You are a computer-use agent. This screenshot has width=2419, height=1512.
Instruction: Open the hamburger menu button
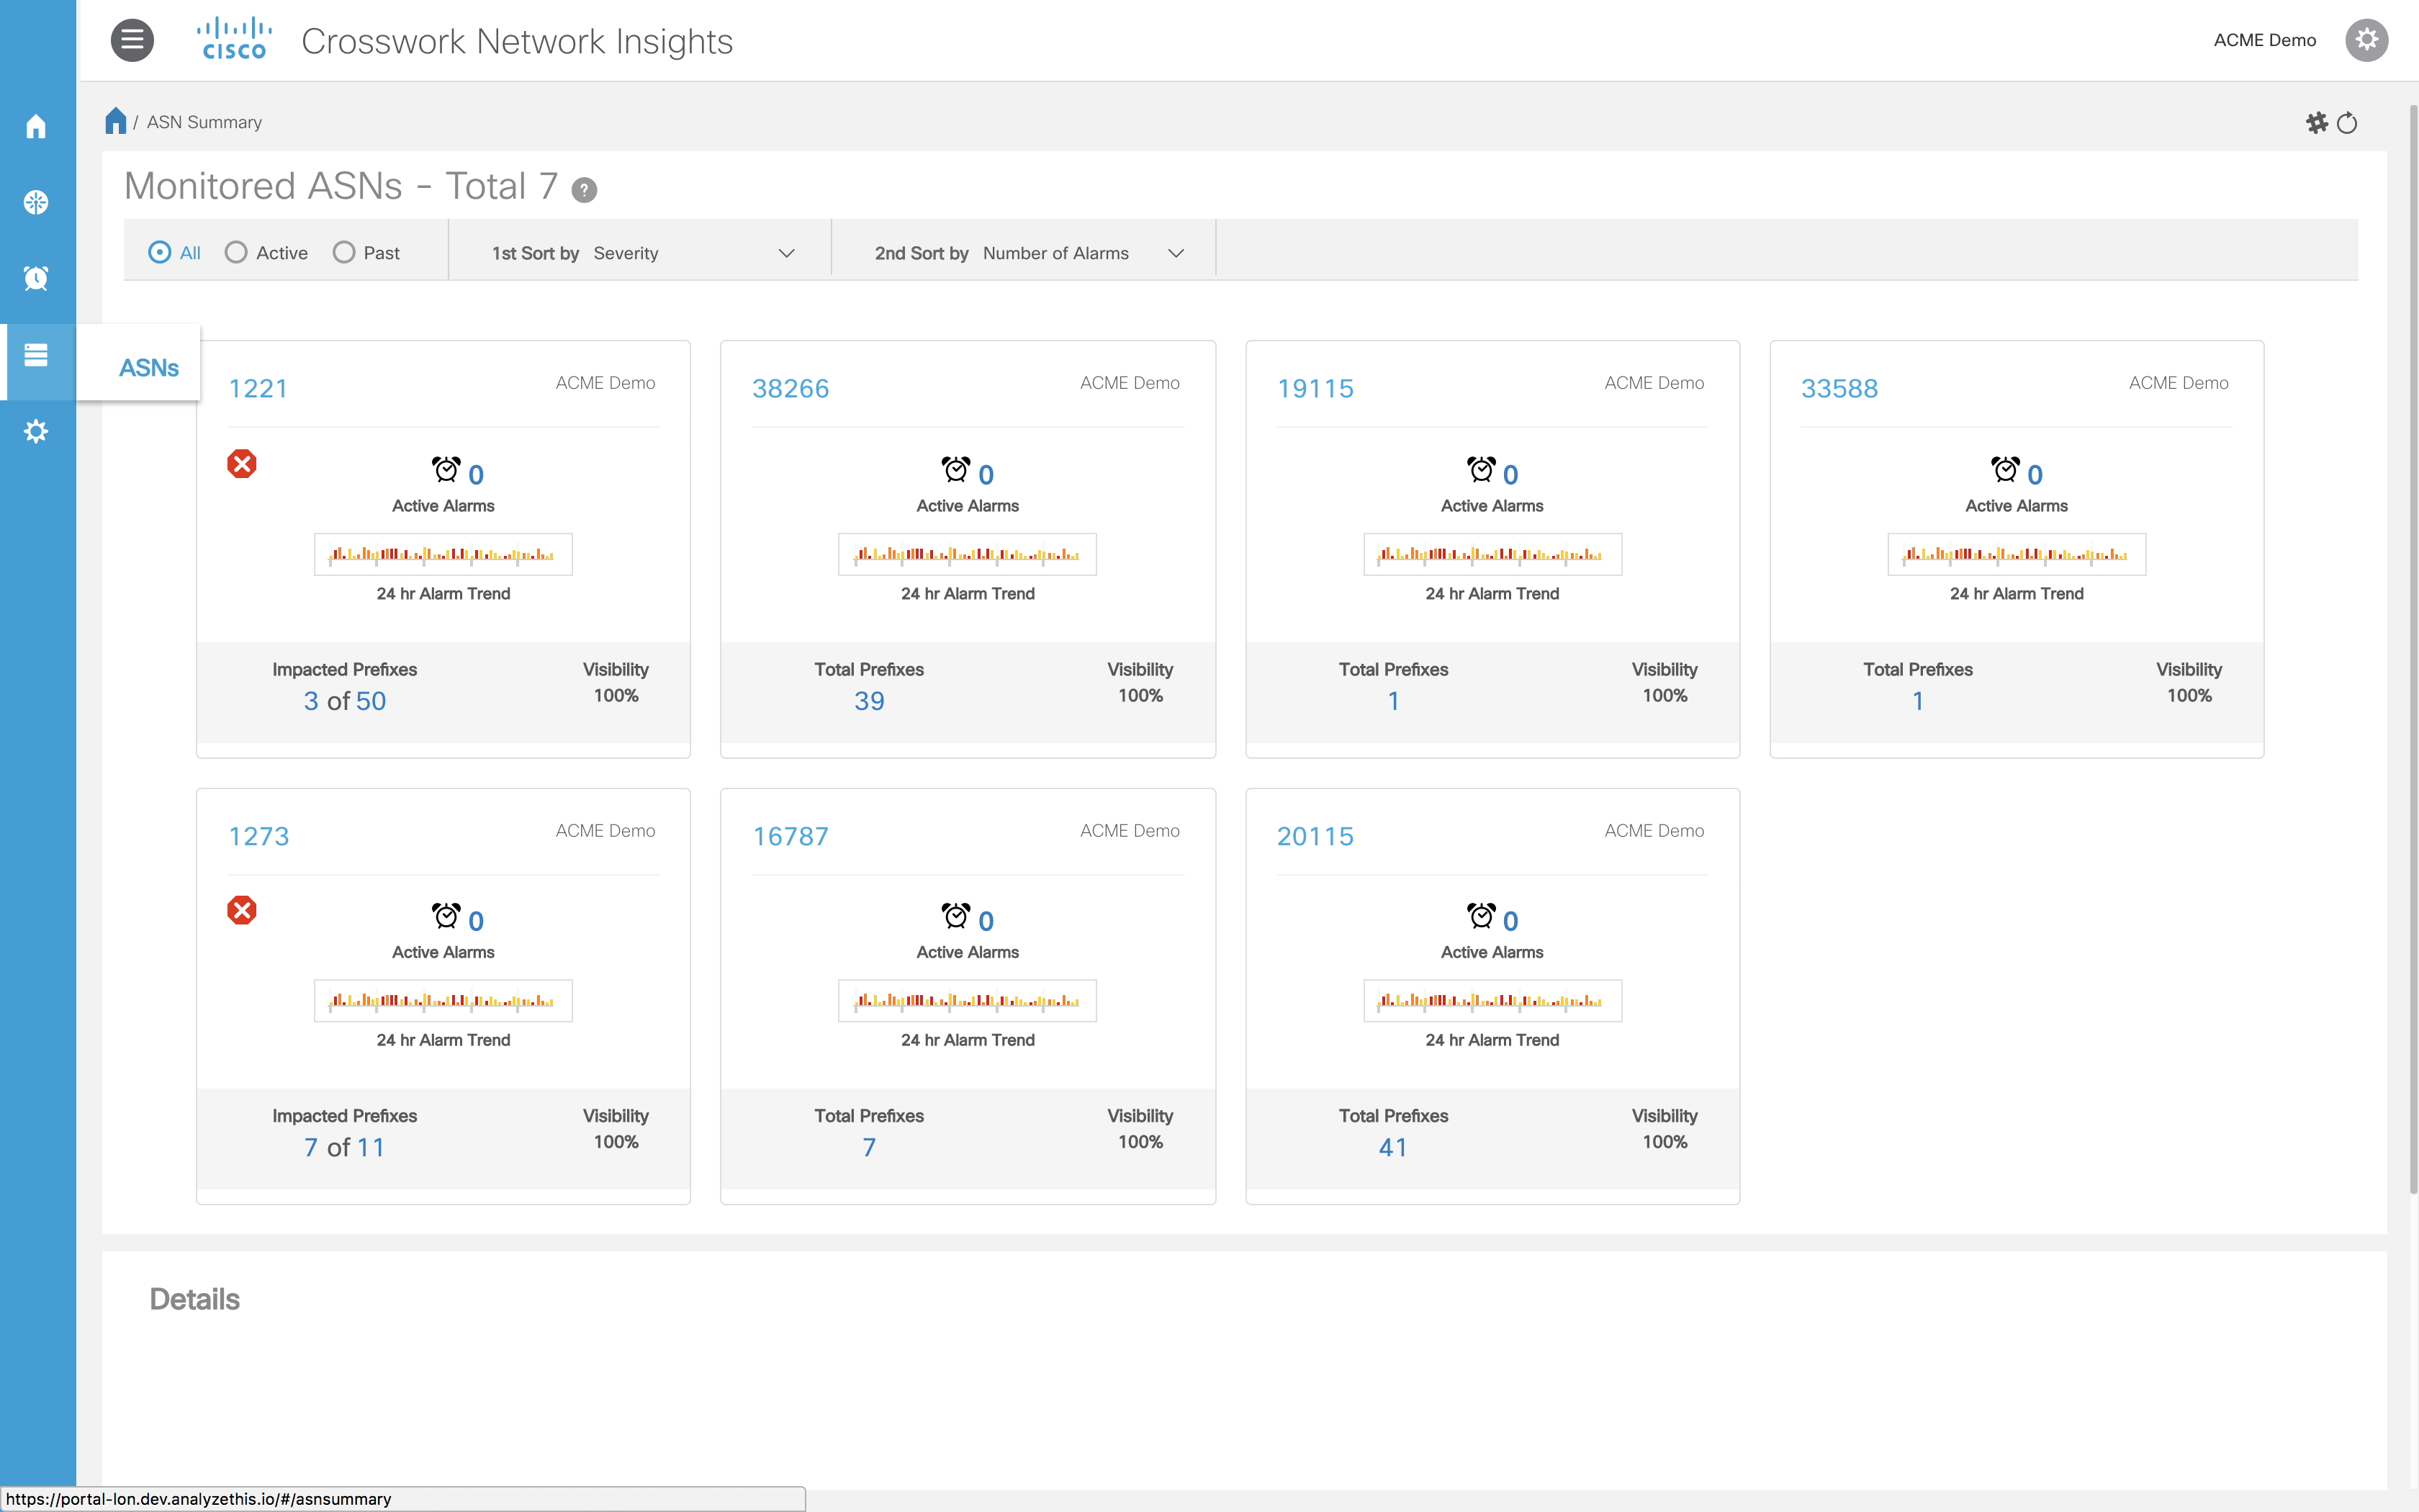click(132, 40)
